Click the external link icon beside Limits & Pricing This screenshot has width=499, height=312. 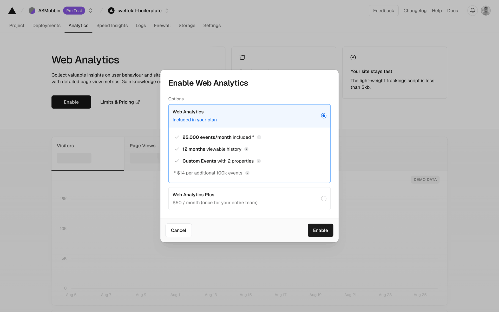tap(138, 102)
